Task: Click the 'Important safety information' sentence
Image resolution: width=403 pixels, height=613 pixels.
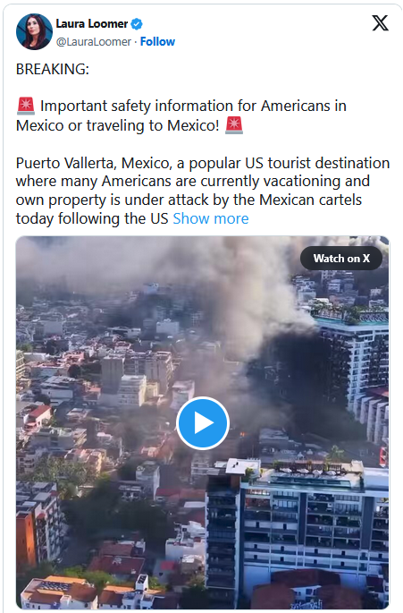Action: [x=181, y=115]
